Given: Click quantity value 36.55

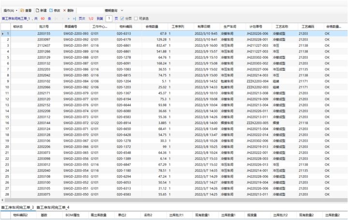Looking at the screenshot, I should 162,69.
